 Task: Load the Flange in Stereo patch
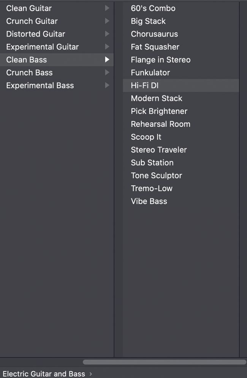pos(160,60)
